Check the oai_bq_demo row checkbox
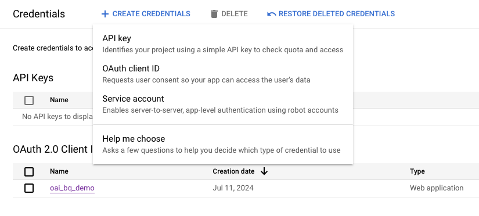The height and width of the screenshot is (216, 479). click(x=29, y=188)
